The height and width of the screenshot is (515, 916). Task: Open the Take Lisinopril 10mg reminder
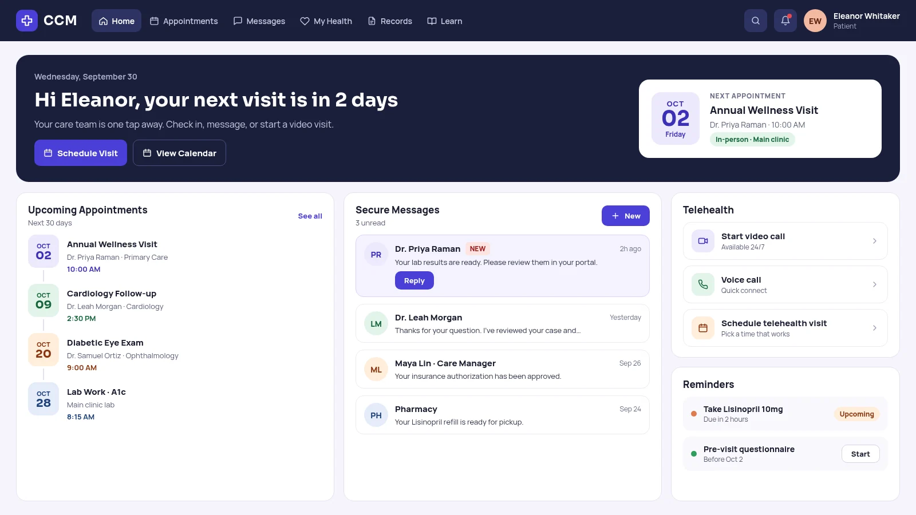(785, 414)
